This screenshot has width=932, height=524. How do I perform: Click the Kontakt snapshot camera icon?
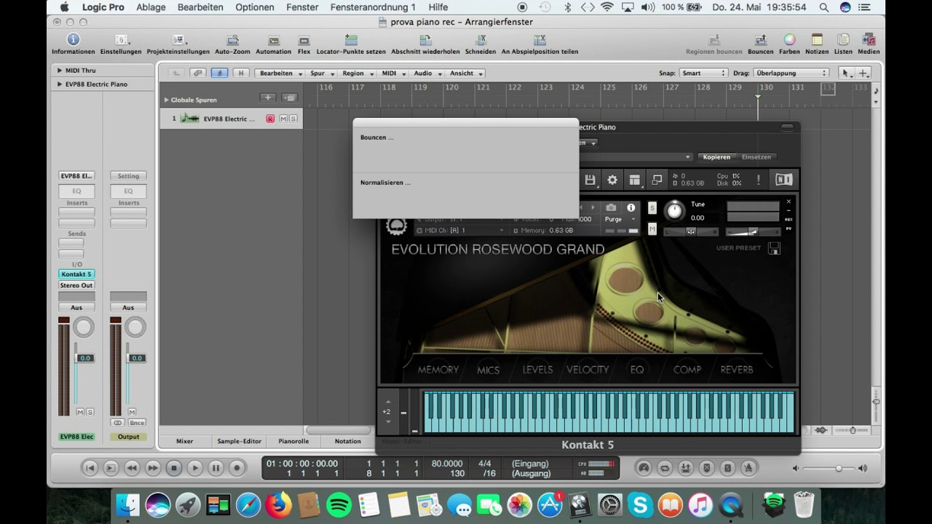611,208
